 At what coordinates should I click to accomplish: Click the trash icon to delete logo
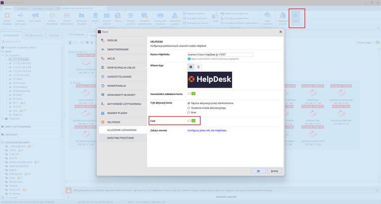198,67
